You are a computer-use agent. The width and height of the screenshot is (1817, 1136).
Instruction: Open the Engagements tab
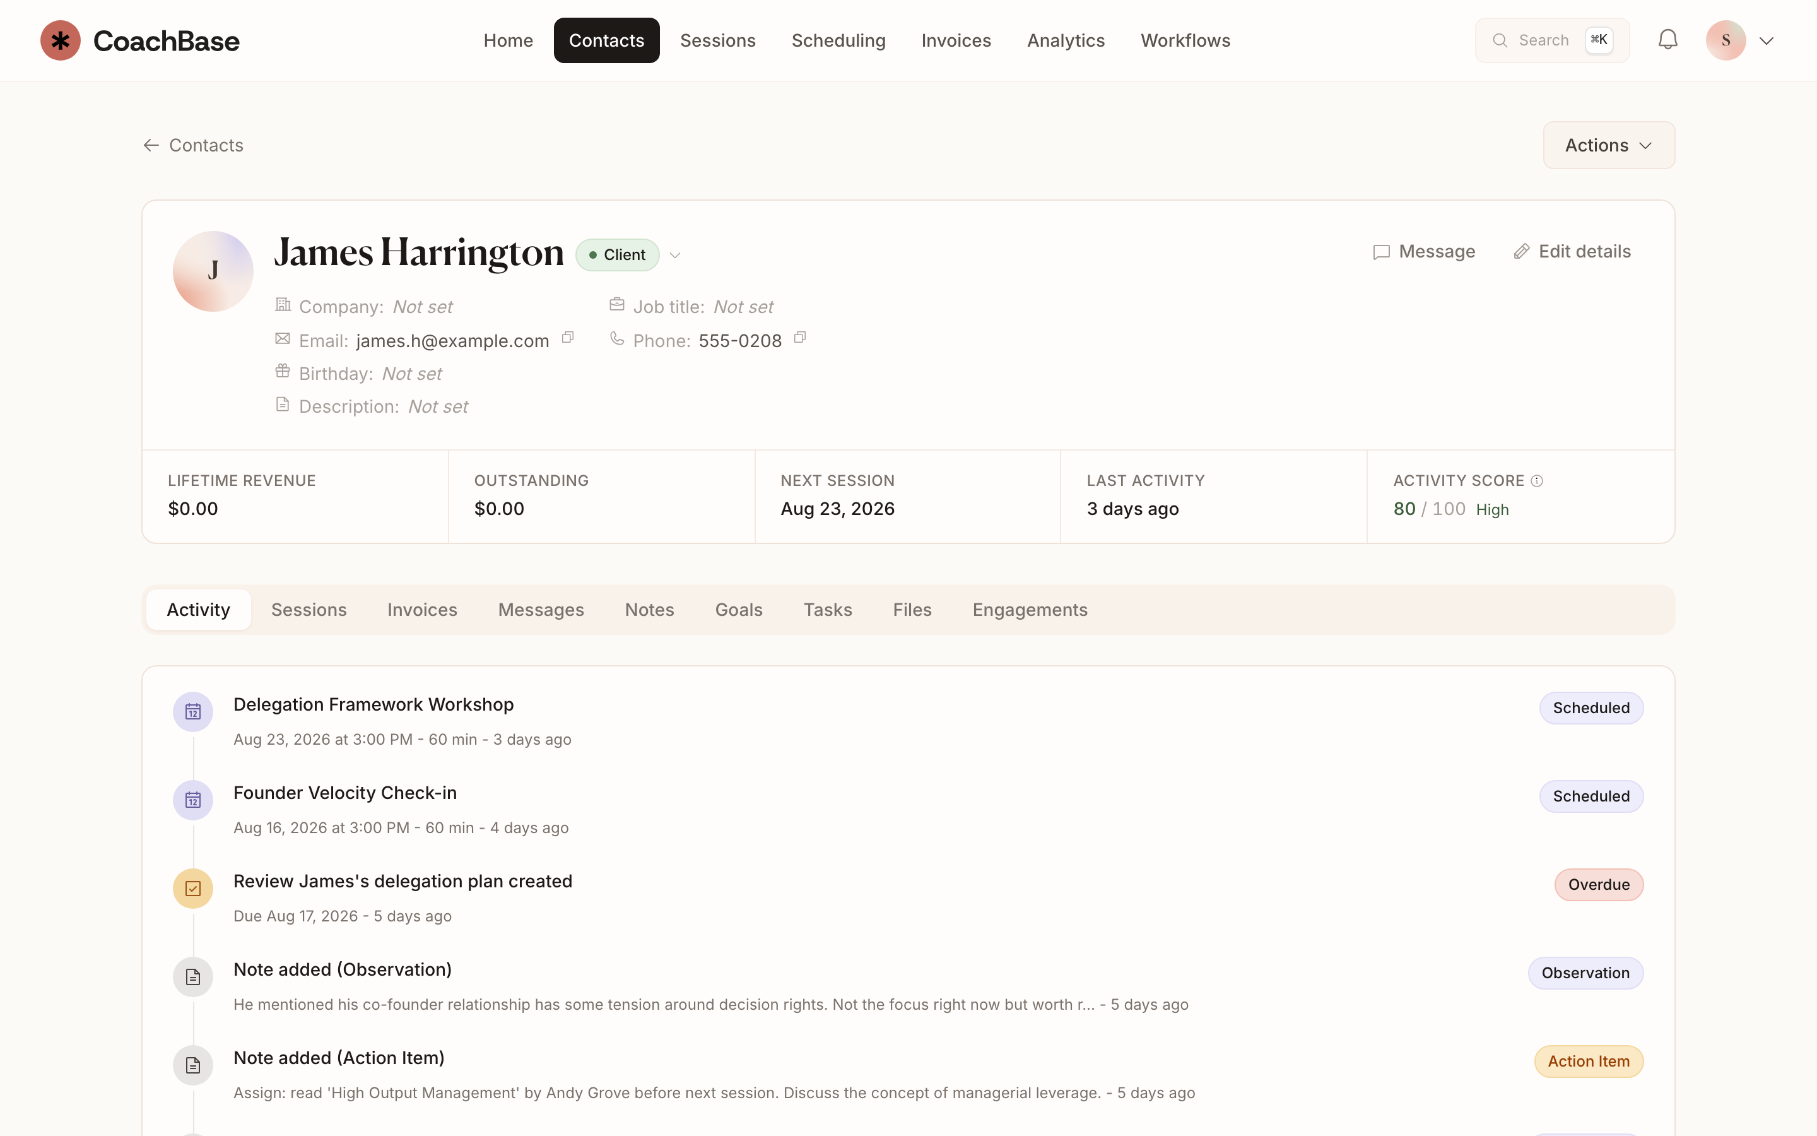pos(1030,609)
